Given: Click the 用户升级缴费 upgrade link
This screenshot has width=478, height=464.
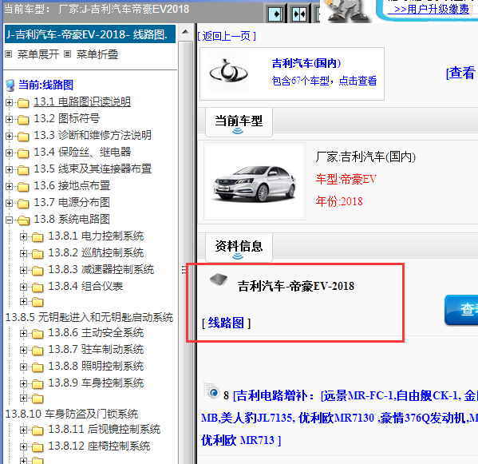Looking at the screenshot, I should pos(432,9).
